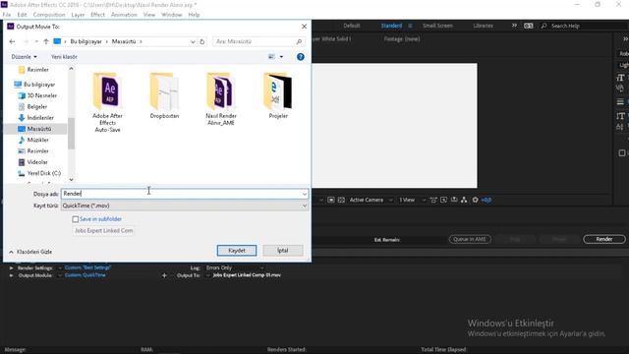This screenshot has width=629, height=354.
Task: Collapse folders with Klasörleri Gizle
Action: 30,252
